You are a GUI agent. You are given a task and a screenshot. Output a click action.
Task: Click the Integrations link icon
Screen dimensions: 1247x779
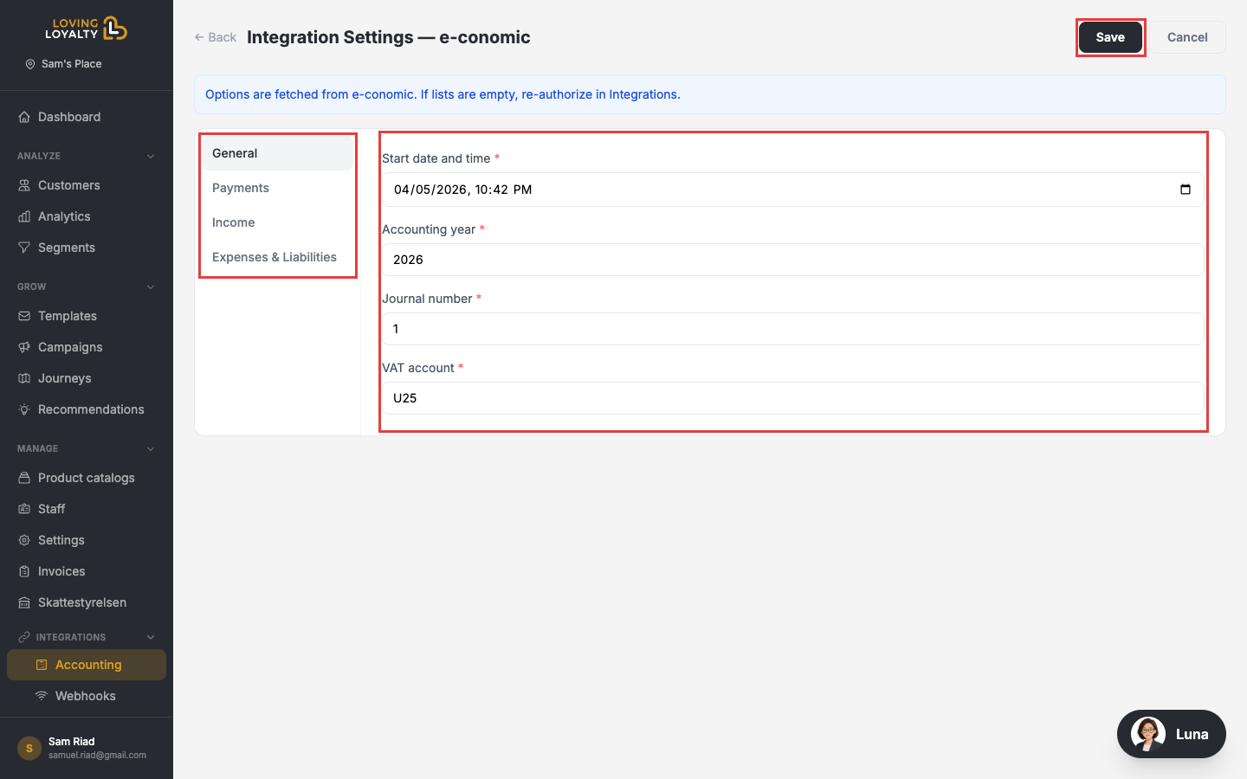coord(24,637)
